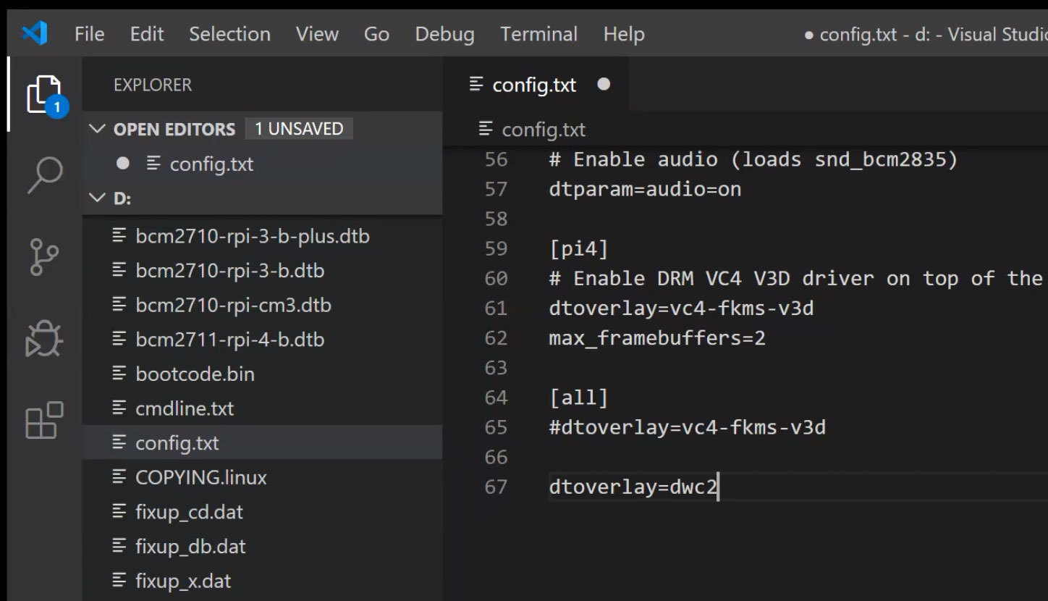Collapse the D: folder section
The image size is (1048, 601).
point(97,197)
